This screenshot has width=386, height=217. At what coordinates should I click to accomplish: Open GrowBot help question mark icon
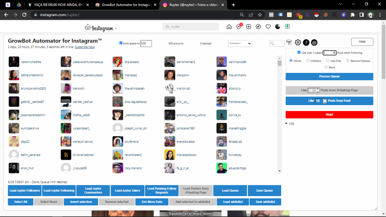(306, 42)
